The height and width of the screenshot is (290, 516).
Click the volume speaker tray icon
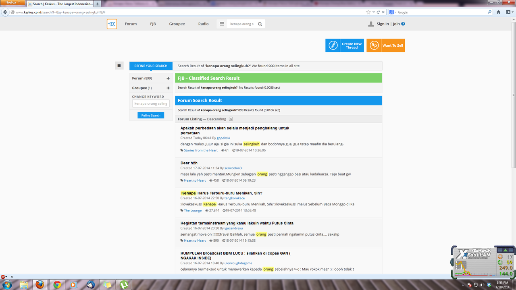click(x=482, y=285)
